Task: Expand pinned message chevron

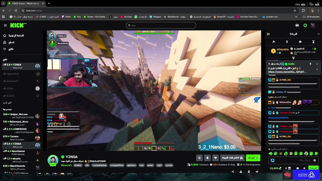Action: [x=317, y=69]
